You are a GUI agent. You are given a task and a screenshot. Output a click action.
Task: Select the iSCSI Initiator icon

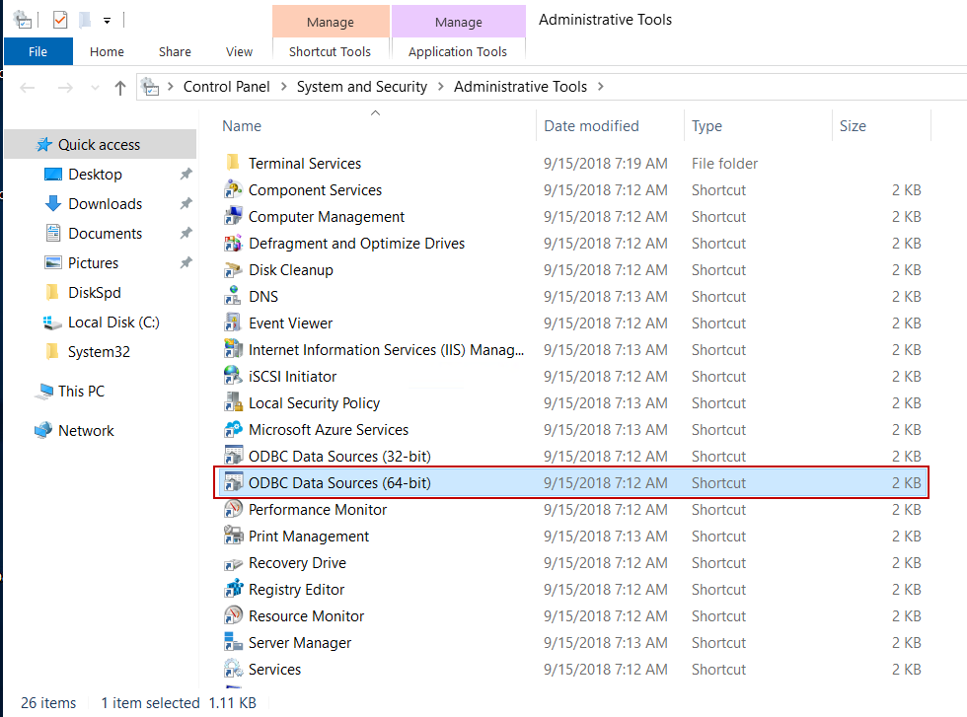coord(233,377)
